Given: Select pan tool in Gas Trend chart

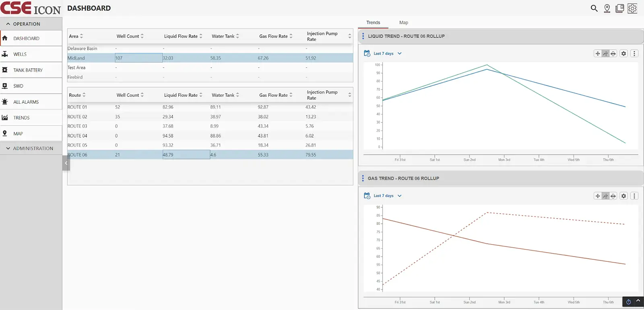Looking at the screenshot, I should [598, 196].
